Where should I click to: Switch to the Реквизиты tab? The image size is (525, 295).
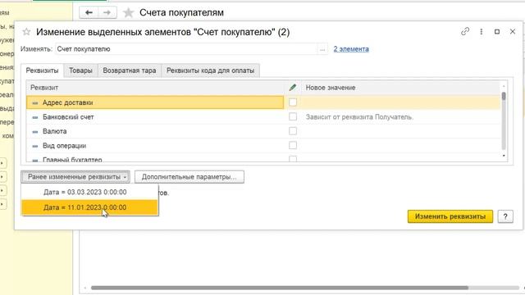[x=42, y=70]
